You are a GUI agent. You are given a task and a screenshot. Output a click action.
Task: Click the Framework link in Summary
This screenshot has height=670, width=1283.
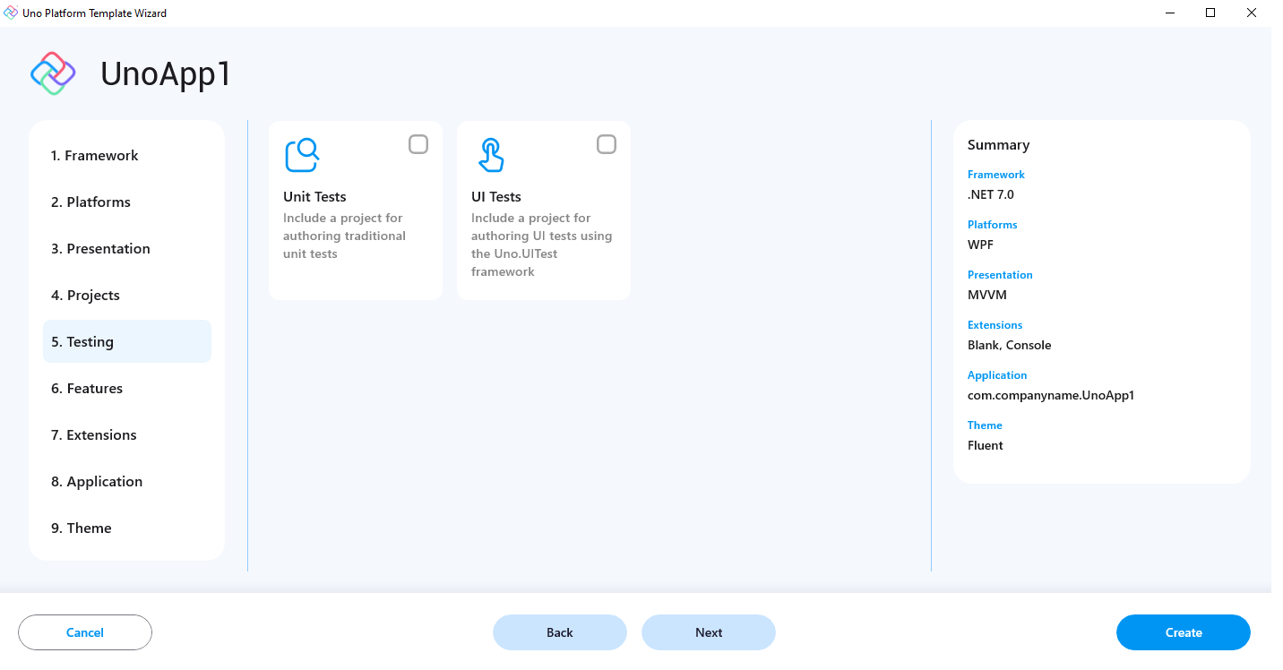coord(996,175)
